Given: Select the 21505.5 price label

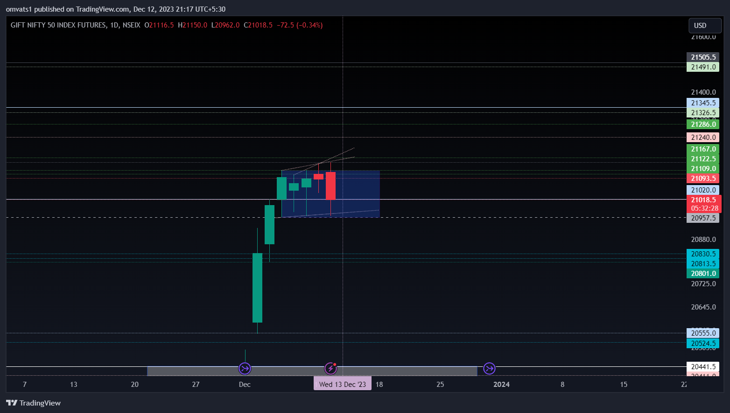Looking at the screenshot, I should click(703, 57).
